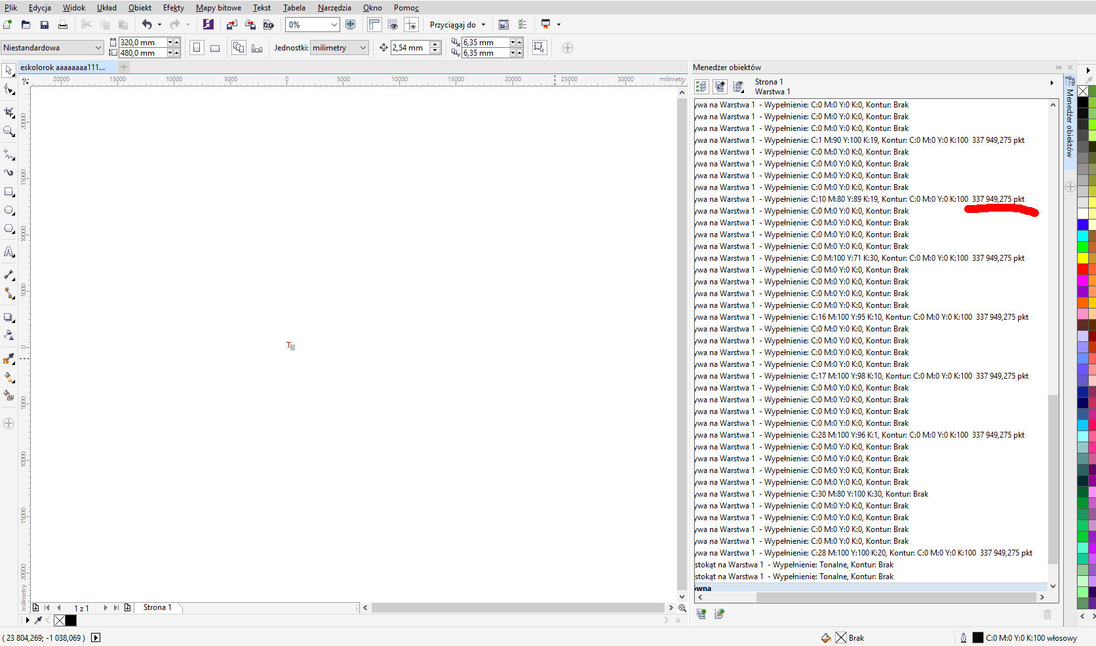Select the Zoom tool in the toolbox
1096x646 pixels.
pyautogui.click(x=9, y=132)
